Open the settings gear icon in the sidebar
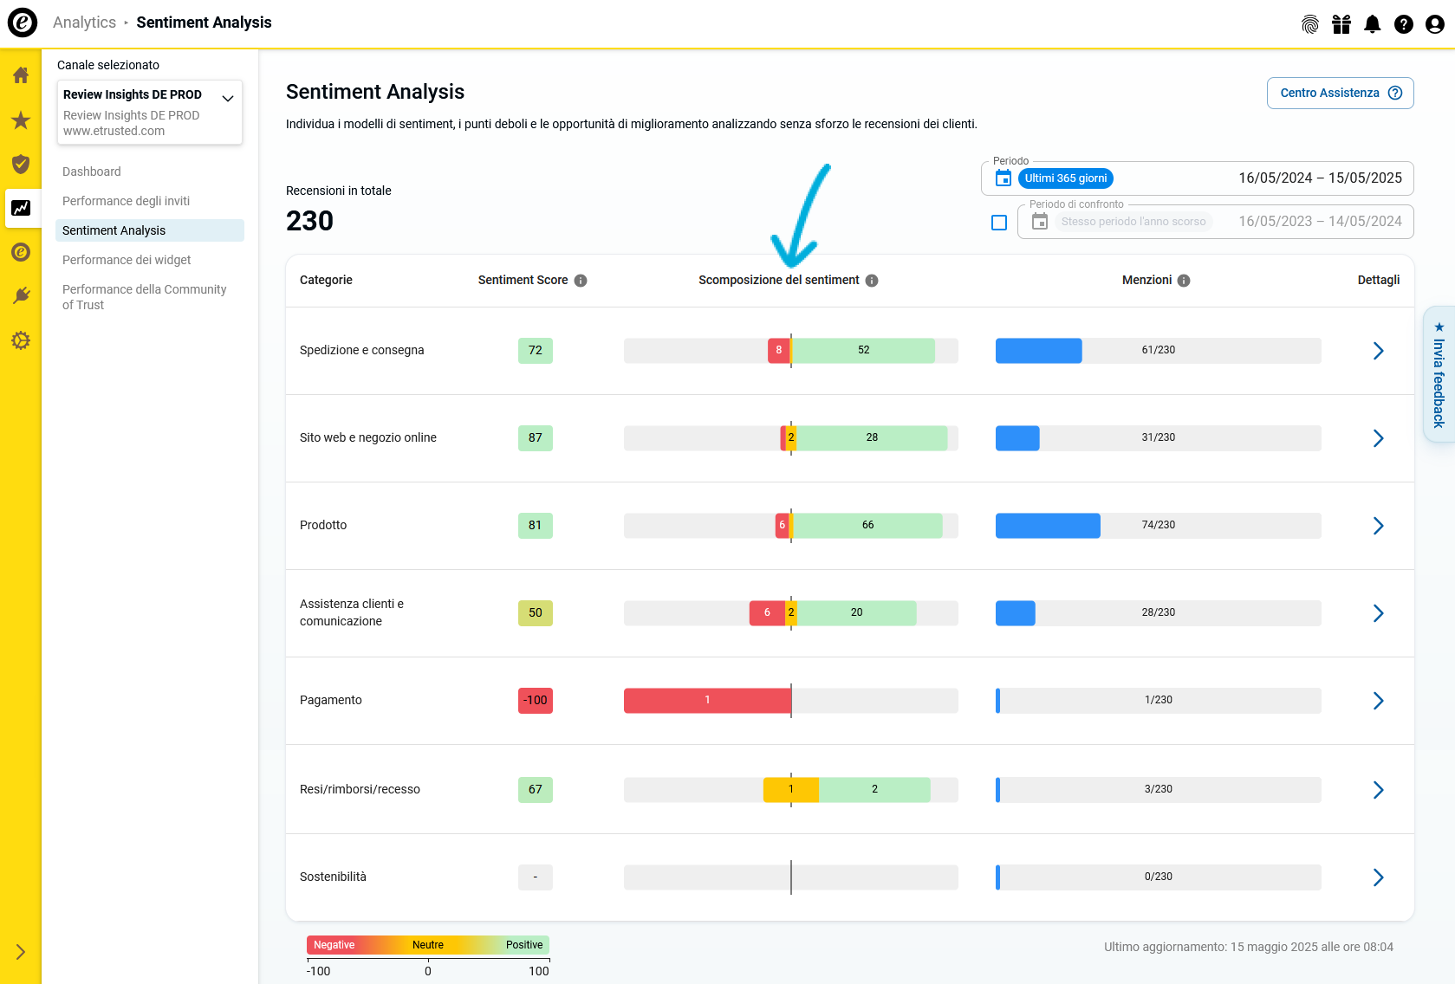Viewport: 1455px width, 984px height. [x=20, y=340]
